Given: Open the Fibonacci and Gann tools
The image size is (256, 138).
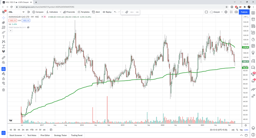Looking at the screenshot, I should pyautogui.click(x=3, y=27).
